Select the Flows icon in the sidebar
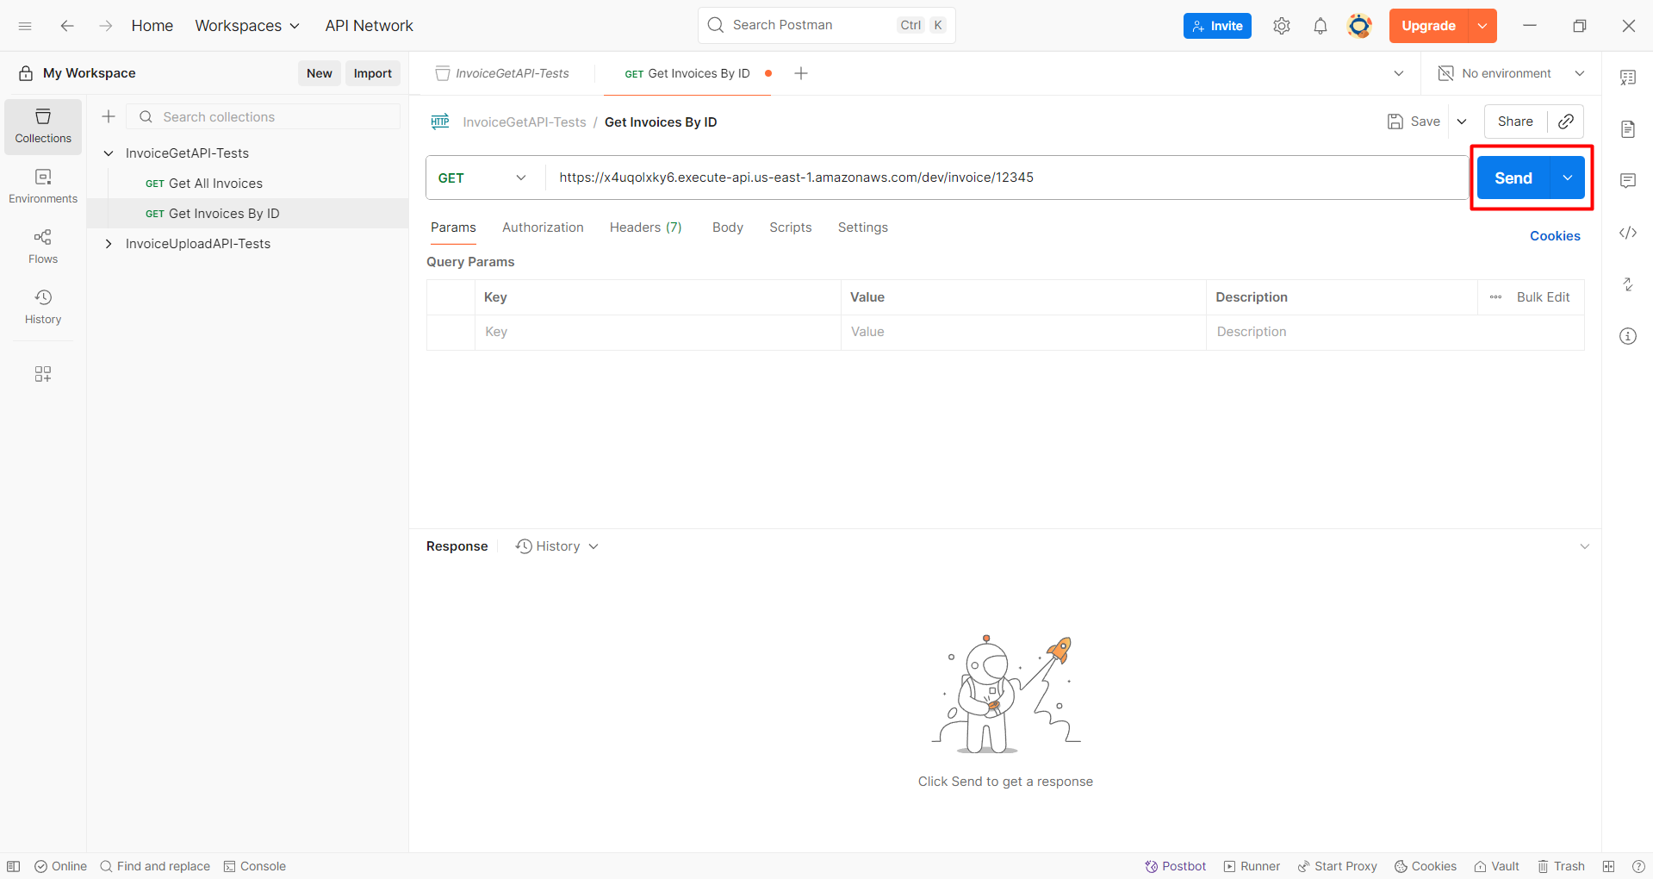The width and height of the screenshot is (1653, 879). click(42, 246)
